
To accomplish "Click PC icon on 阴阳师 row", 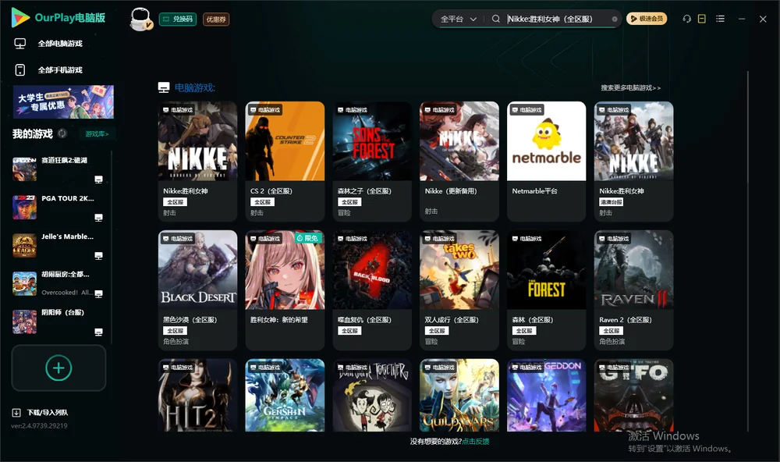I will click(98, 332).
